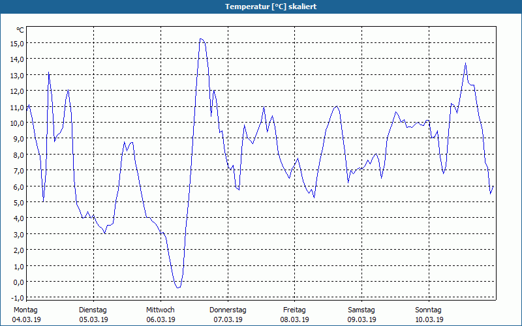Viewport: 522px width, 326px height.
Task: Select the 5,0 y-axis label
Action: (18, 202)
